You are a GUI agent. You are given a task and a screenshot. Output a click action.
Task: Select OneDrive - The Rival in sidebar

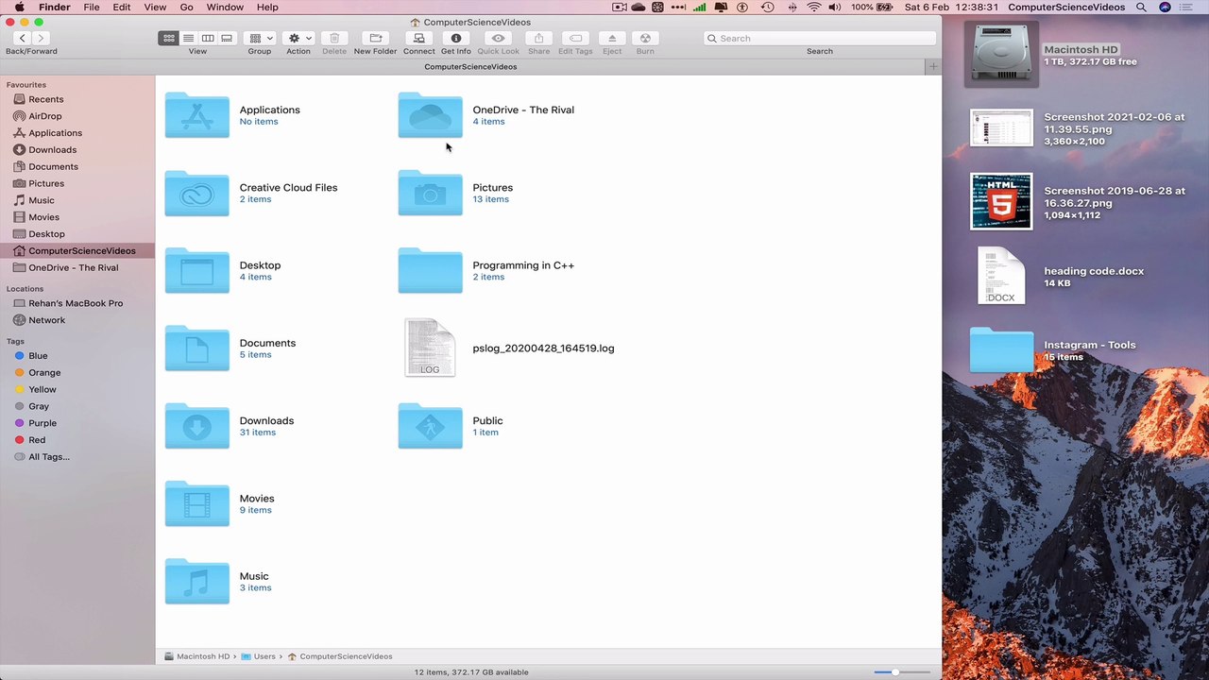(73, 267)
